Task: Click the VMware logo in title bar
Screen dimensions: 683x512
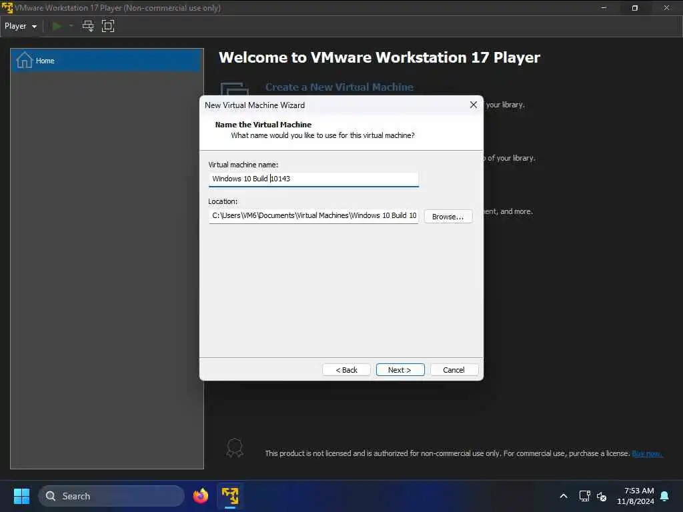Action: pos(7,8)
